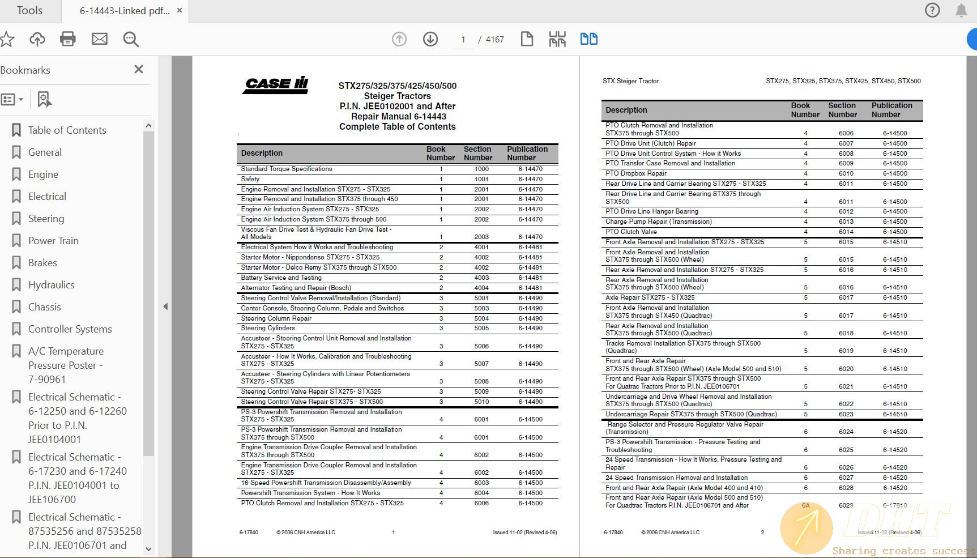This screenshot has height=558, width=977.
Task: Click bookmark icon beside Controller Systems
Action: [x=16, y=329]
